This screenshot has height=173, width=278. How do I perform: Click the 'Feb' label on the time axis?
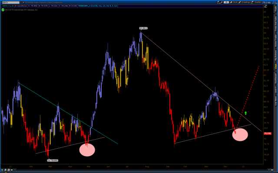(x=31, y=166)
